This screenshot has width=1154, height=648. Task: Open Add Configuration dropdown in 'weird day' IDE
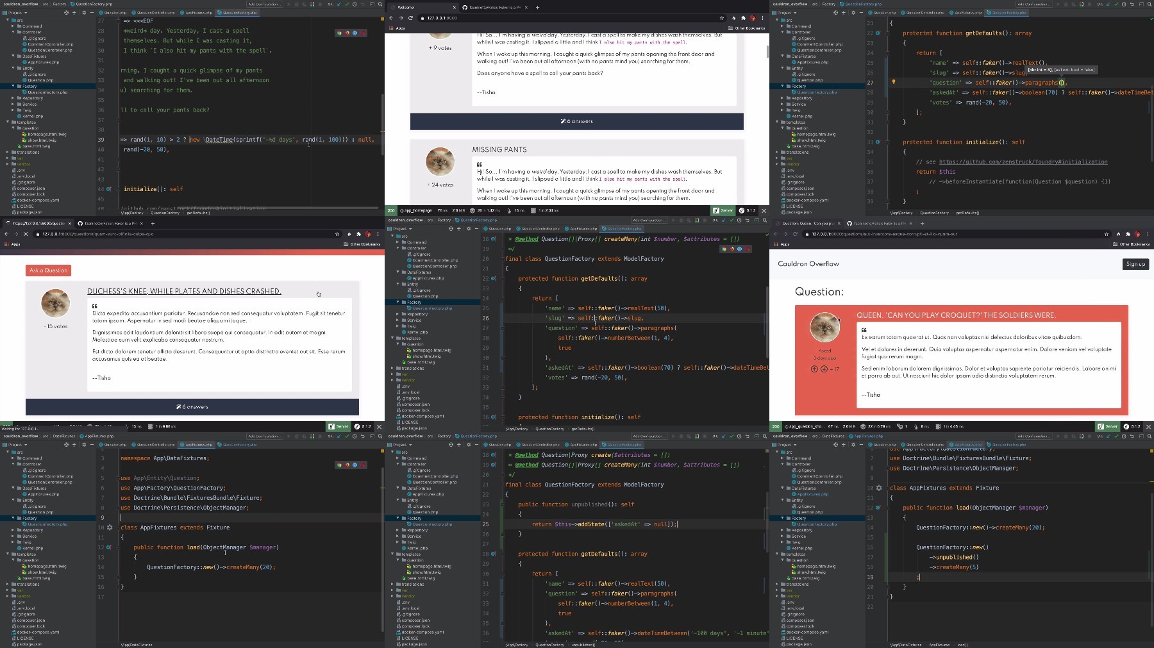pos(264,4)
